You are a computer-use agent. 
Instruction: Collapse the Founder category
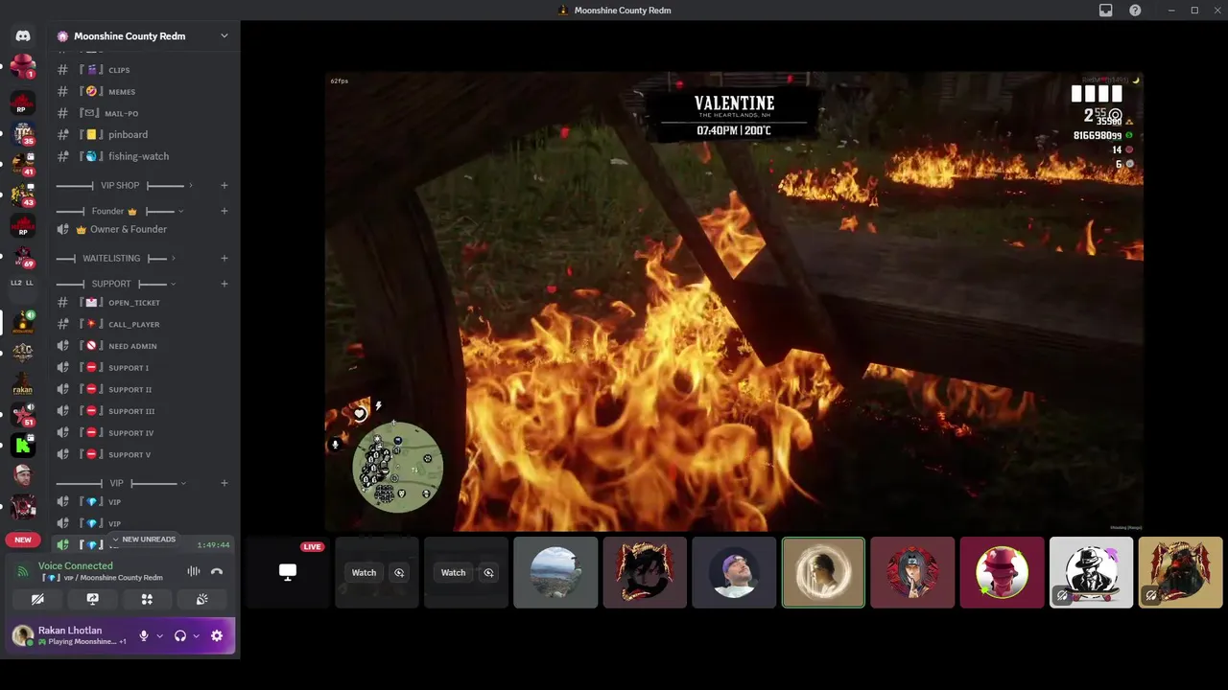coord(119,211)
